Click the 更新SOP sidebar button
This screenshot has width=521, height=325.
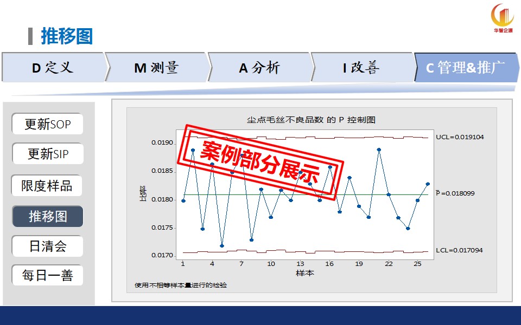47,124
